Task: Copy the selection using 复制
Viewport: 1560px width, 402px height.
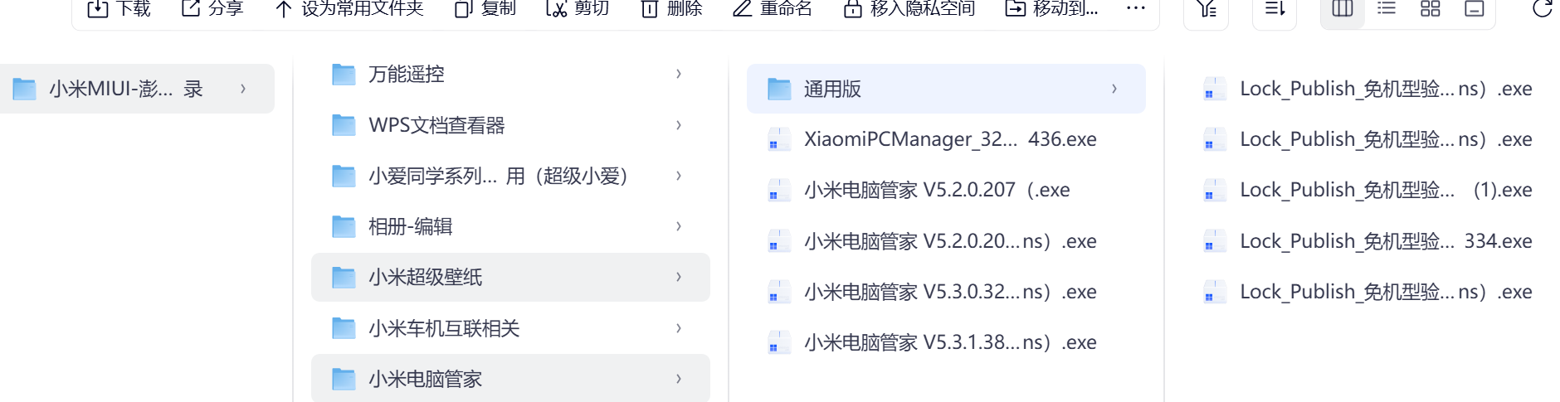Action: [485, 8]
